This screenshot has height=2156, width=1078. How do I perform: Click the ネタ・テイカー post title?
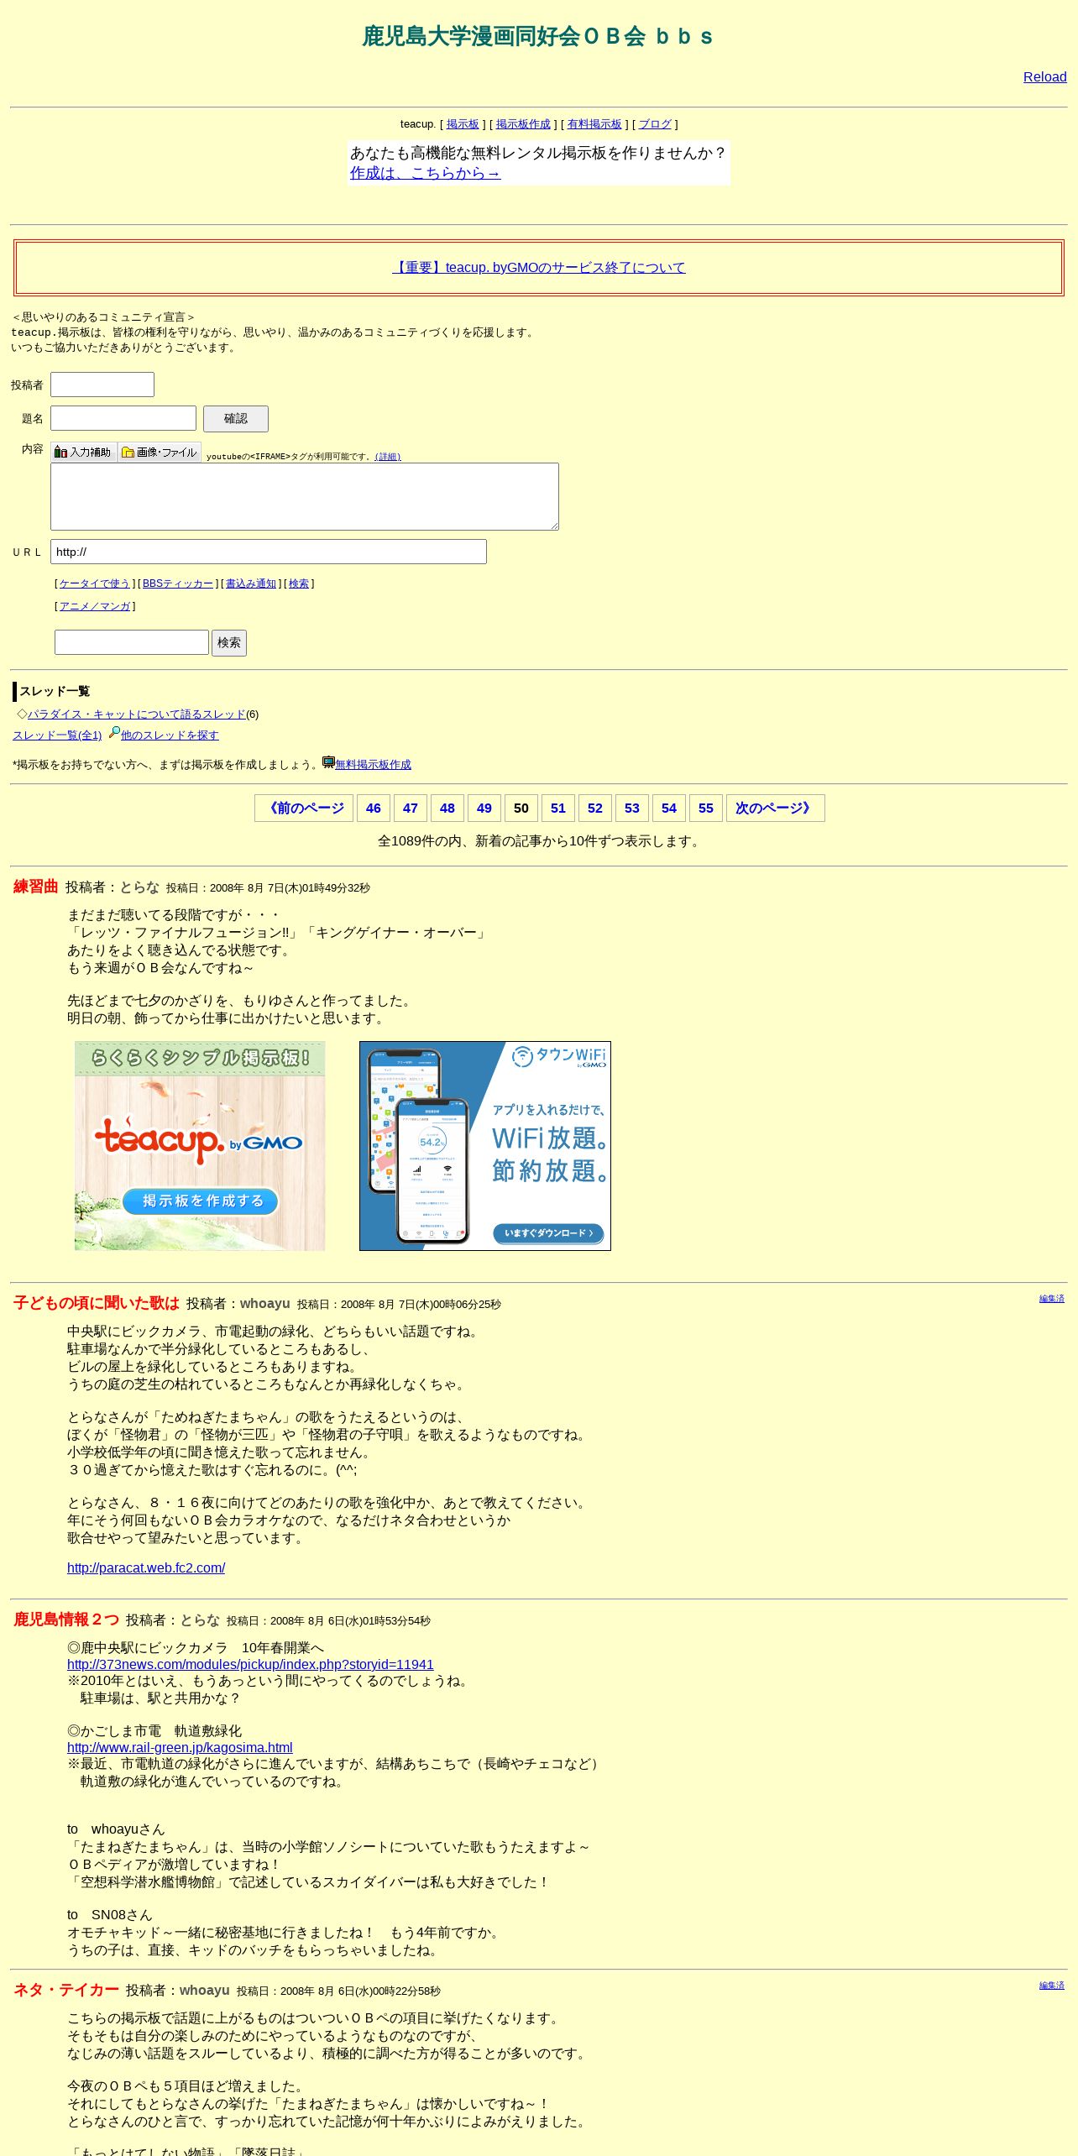click(66, 1990)
